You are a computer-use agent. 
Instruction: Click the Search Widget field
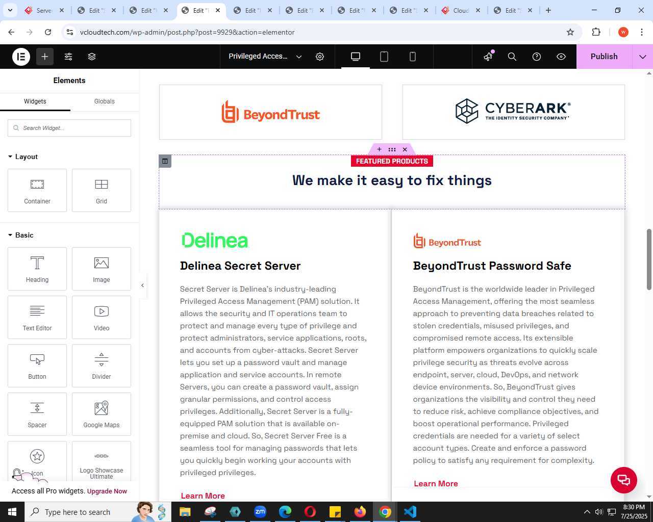coord(69,128)
